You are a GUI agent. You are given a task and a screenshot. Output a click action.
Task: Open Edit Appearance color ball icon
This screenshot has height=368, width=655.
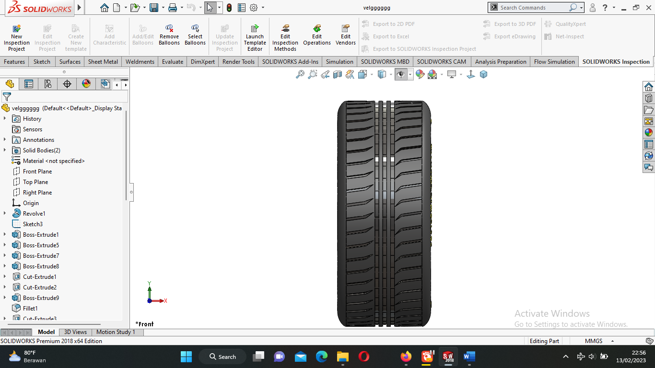tap(420, 74)
